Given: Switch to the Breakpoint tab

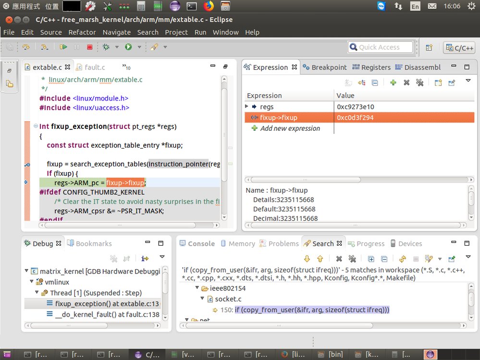Looking at the screenshot, I should pyautogui.click(x=325, y=67).
